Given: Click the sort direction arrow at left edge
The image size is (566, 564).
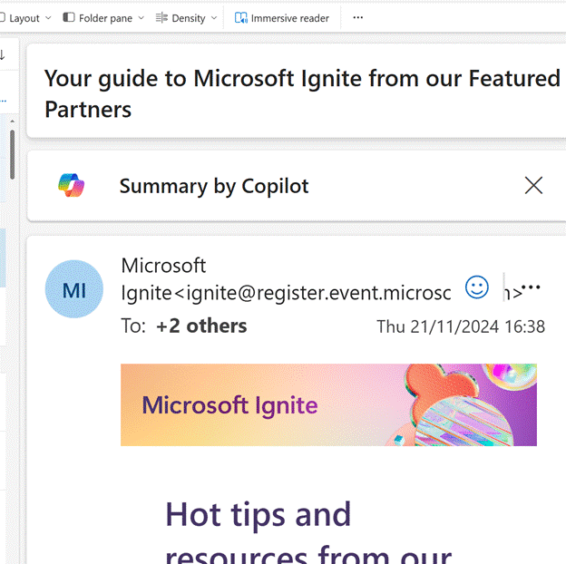Looking at the screenshot, I should click(2, 54).
